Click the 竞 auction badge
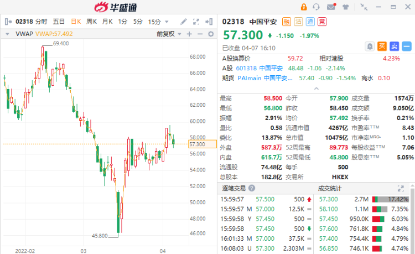 coord(322,22)
